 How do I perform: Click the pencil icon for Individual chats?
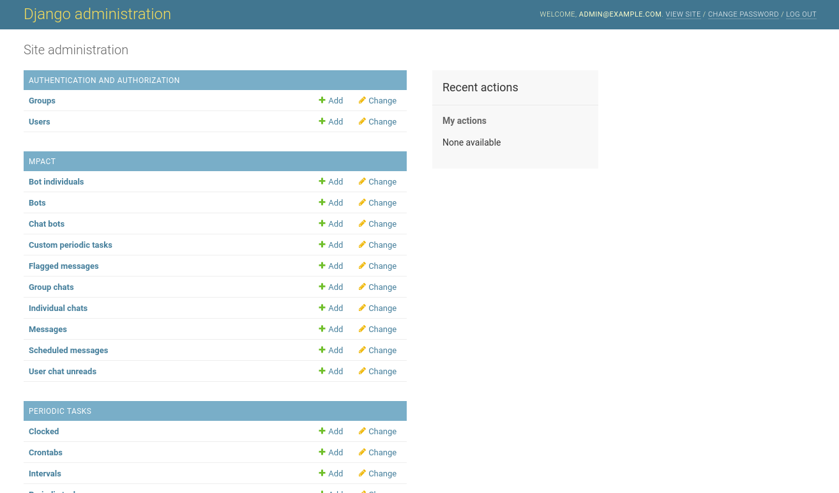coord(362,308)
